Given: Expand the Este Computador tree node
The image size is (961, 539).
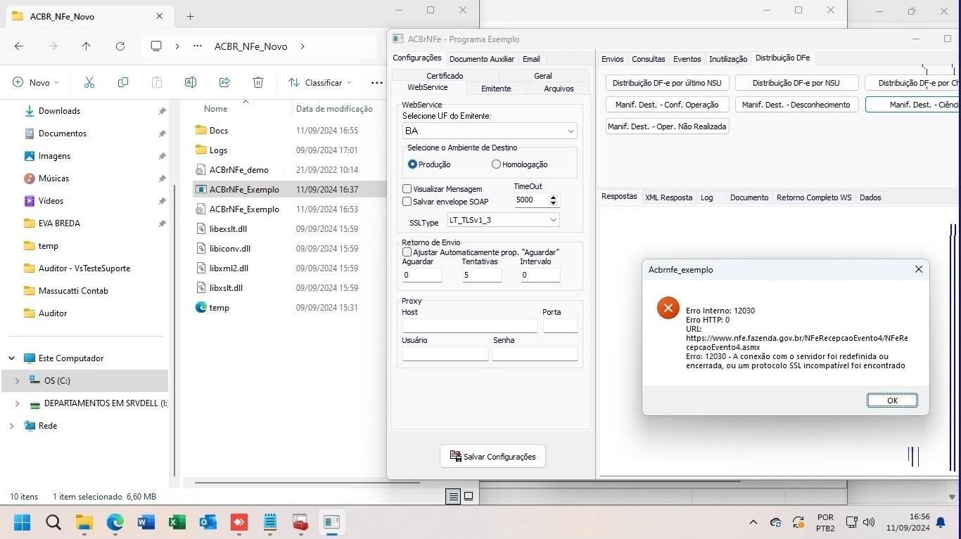Looking at the screenshot, I should pos(11,358).
